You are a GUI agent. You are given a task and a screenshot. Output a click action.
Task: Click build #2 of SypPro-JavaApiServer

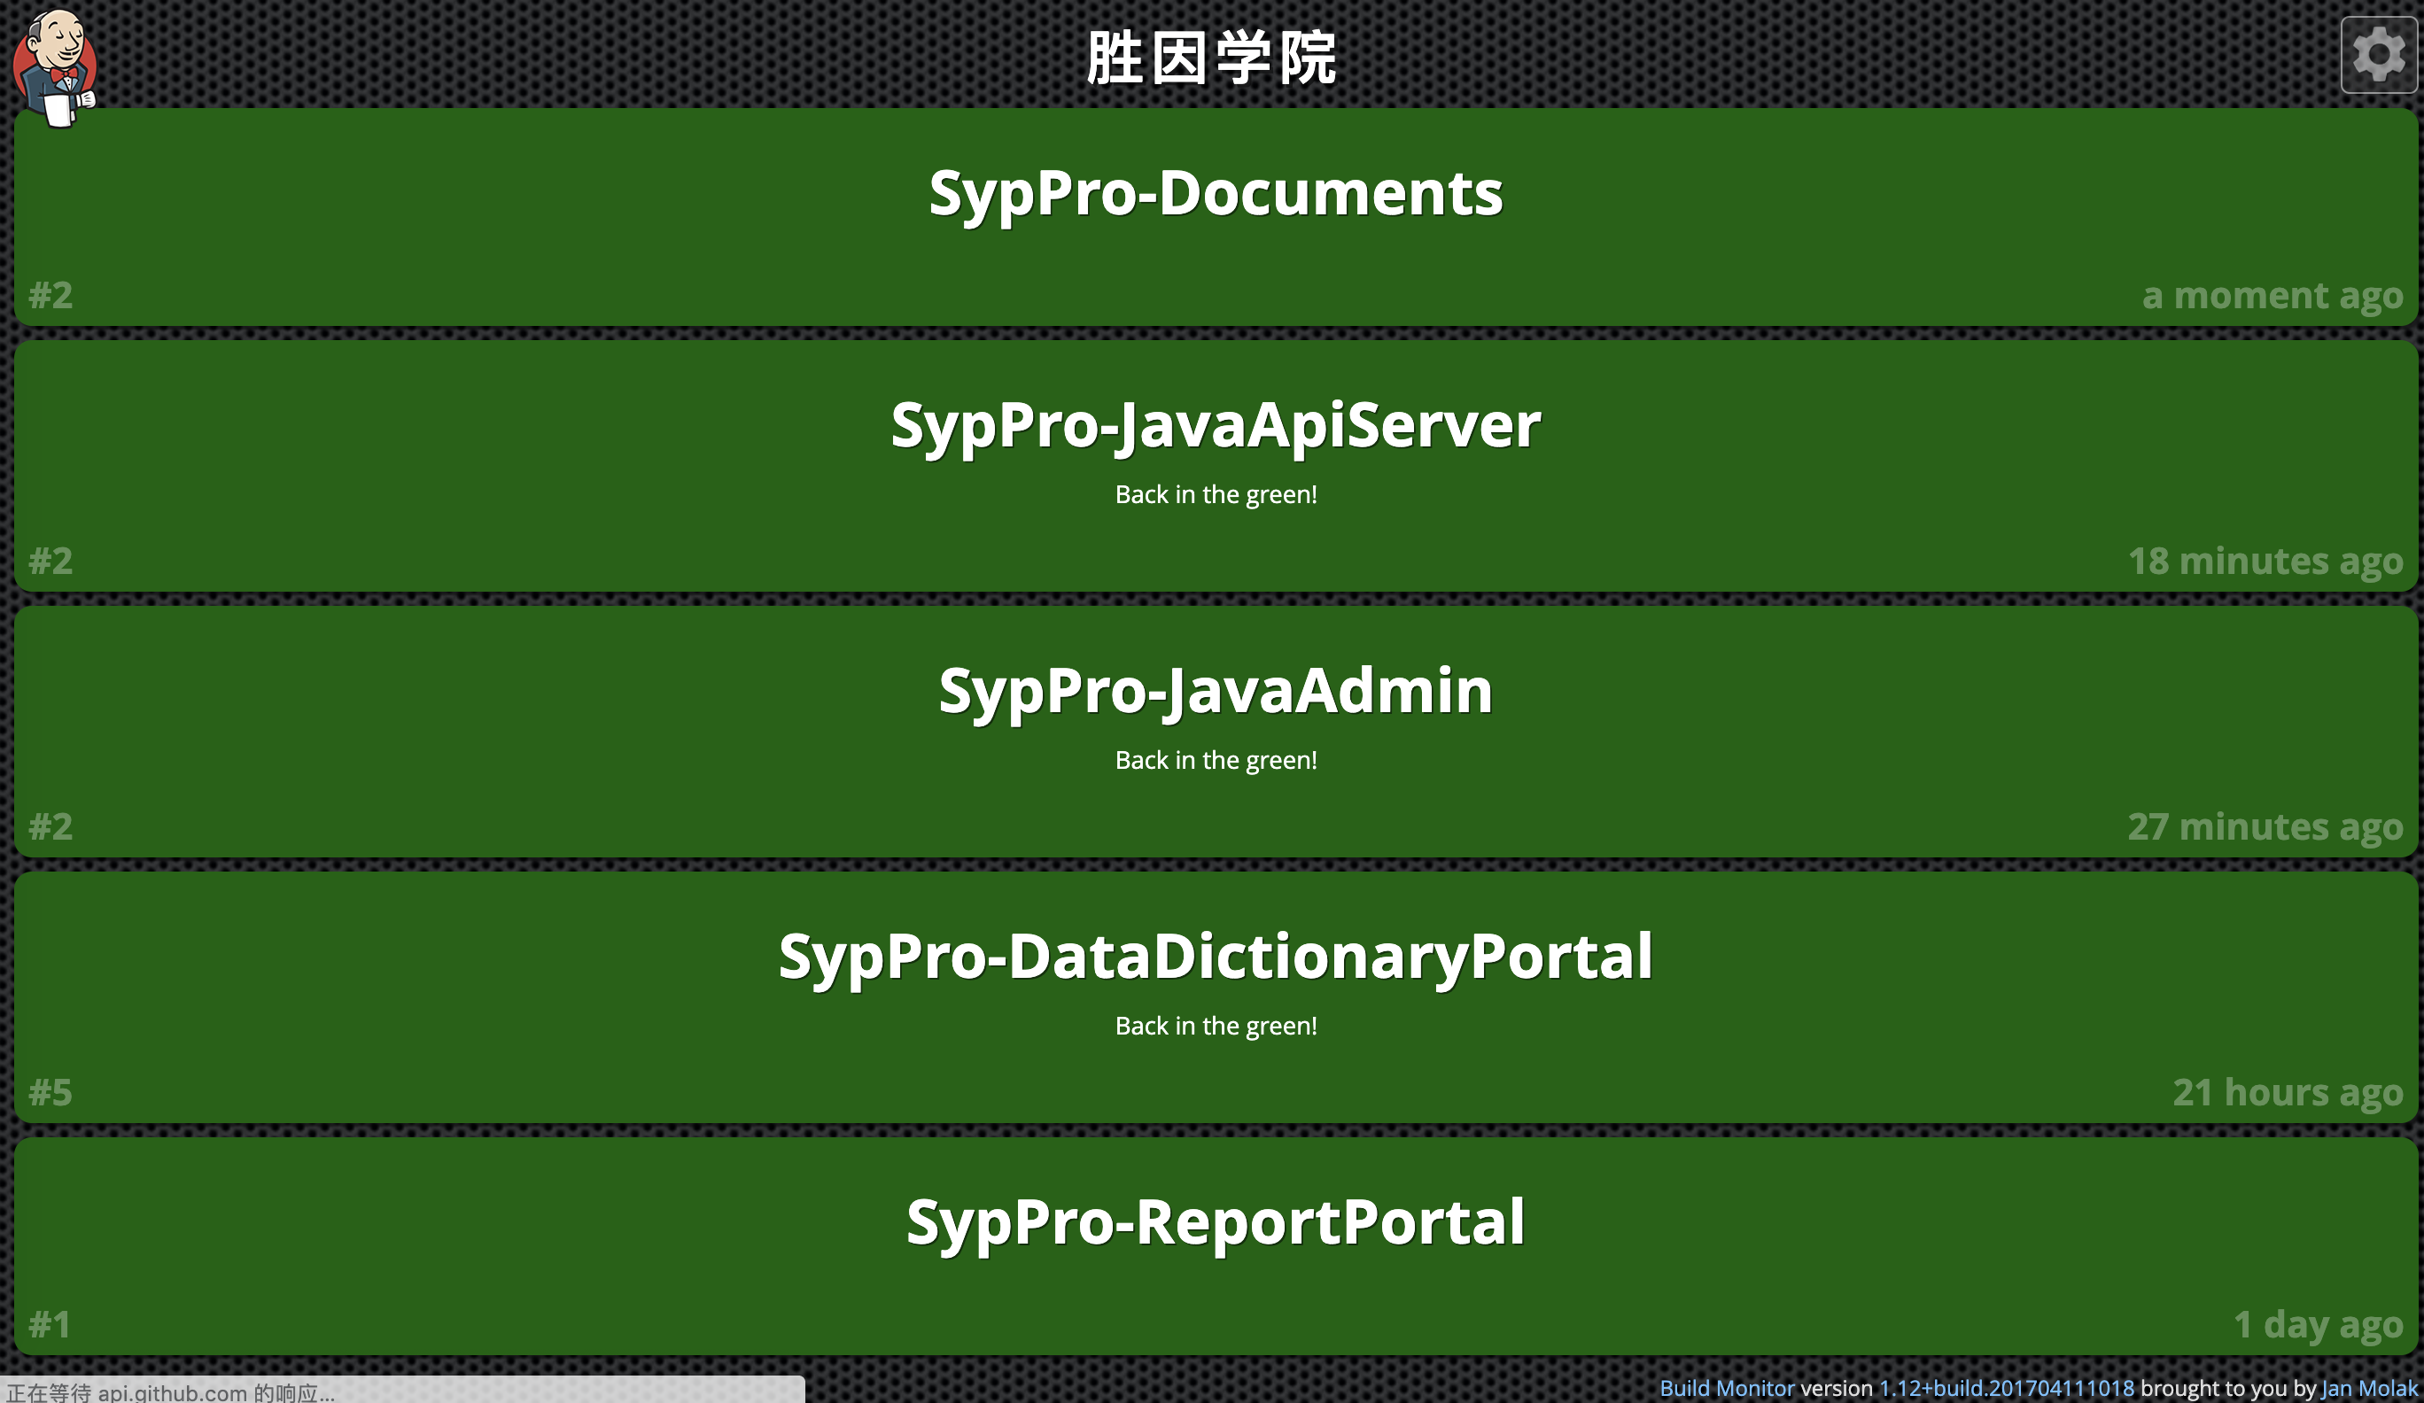[x=51, y=561]
